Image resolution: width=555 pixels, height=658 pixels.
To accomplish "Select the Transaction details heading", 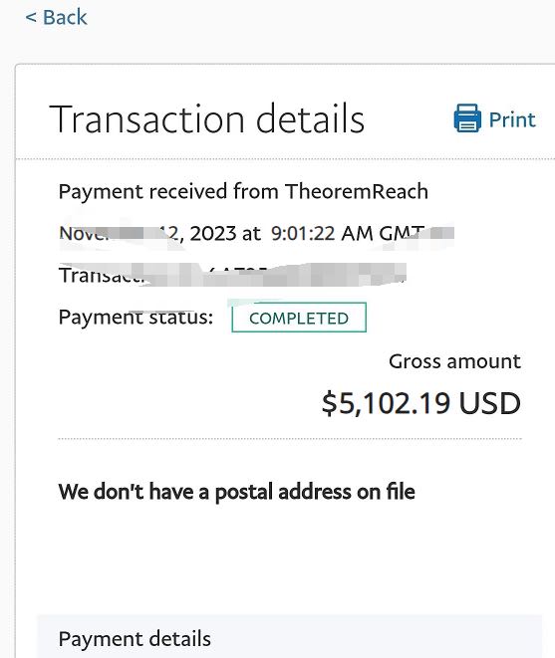I will tap(206, 119).
